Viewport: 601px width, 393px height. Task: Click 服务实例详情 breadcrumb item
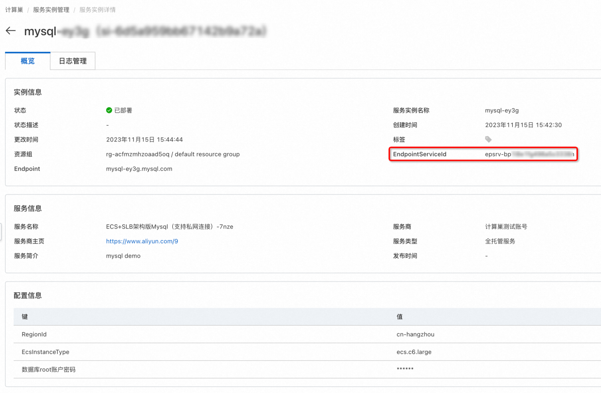[x=97, y=10]
